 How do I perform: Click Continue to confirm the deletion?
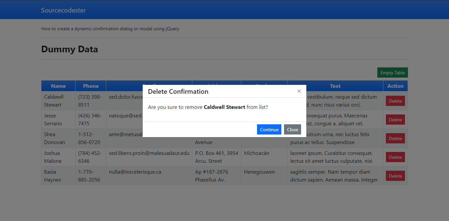(x=269, y=129)
